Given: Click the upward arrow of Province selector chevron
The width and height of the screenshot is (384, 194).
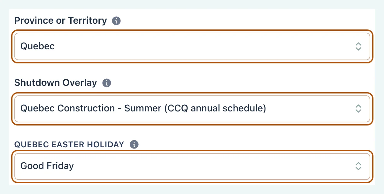Looking at the screenshot, I should (358, 44).
